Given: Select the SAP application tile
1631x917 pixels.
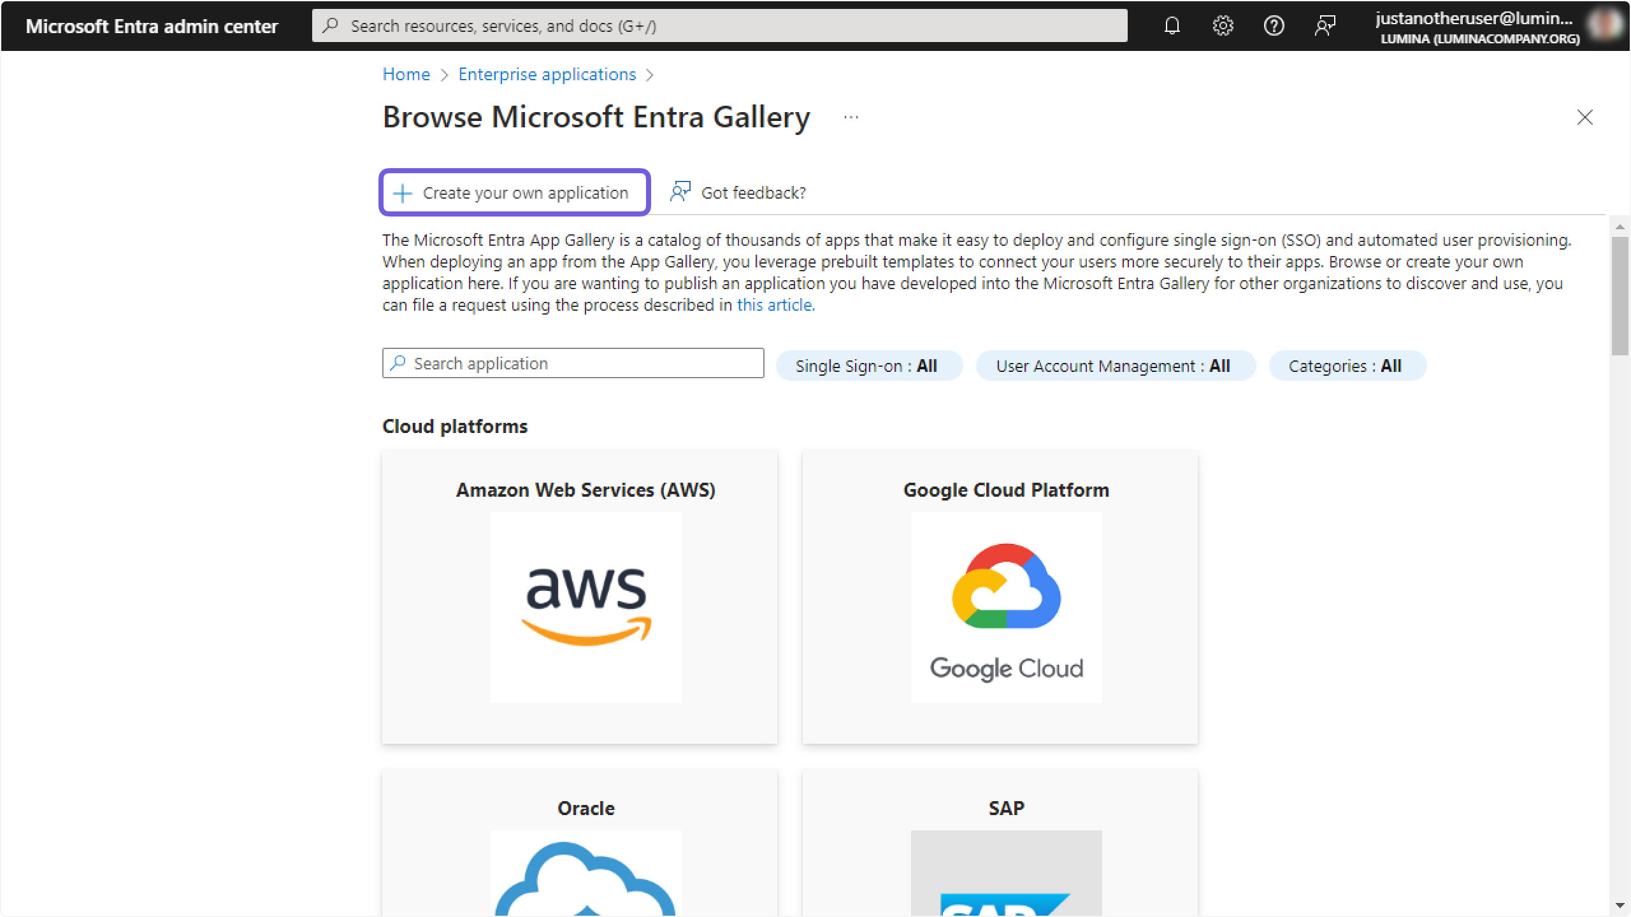Looking at the screenshot, I should point(1000,842).
